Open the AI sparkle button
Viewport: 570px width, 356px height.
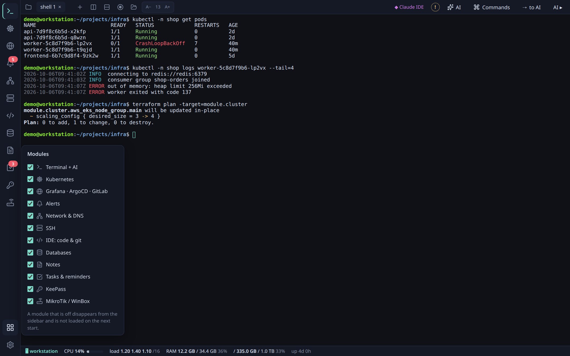click(x=454, y=7)
